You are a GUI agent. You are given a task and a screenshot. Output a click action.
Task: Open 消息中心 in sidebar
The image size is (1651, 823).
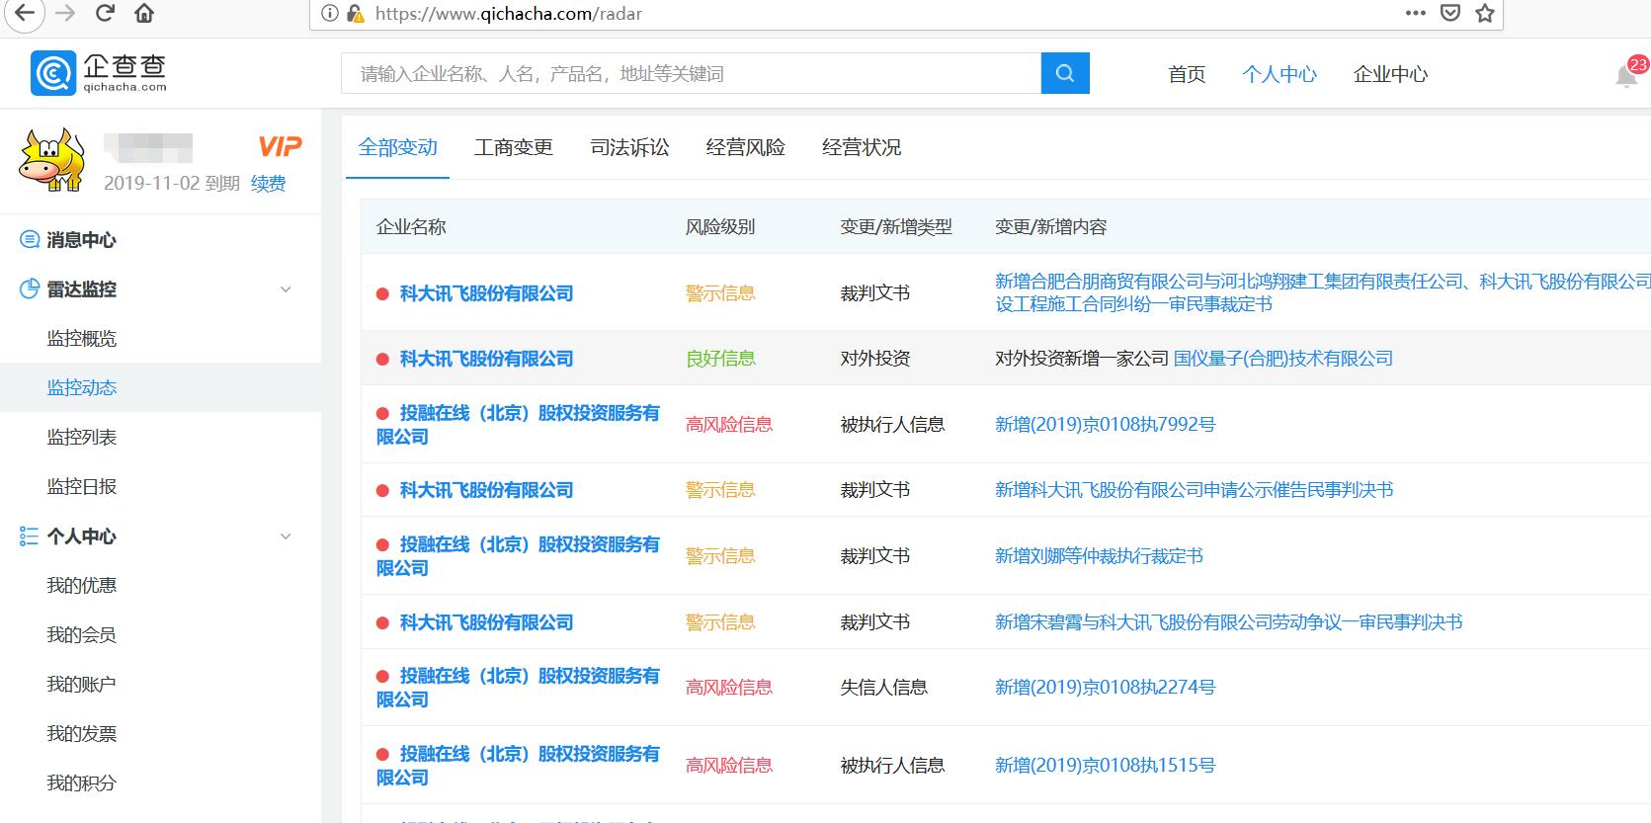81,240
